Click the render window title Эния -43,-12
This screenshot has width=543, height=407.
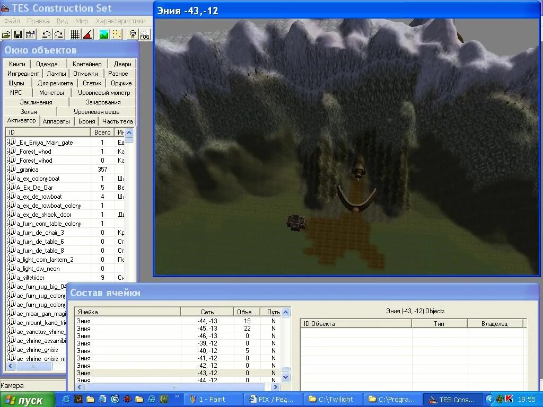click(x=188, y=11)
